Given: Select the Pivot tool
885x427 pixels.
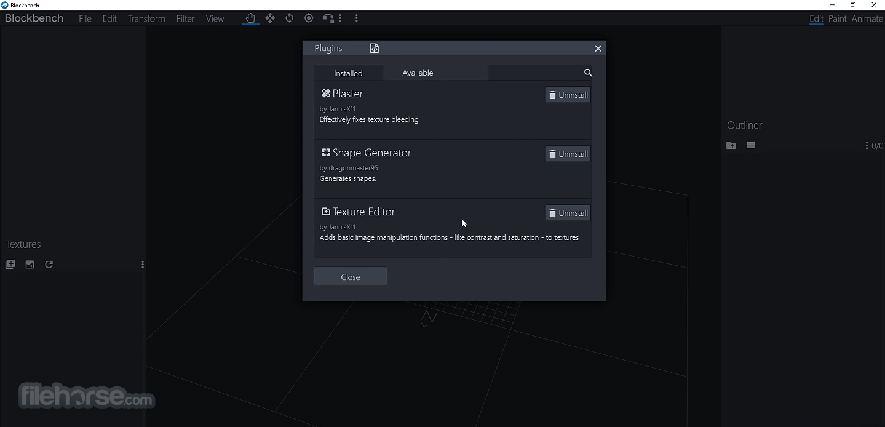Looking at the screenshot, I should (x=309, y=18).
